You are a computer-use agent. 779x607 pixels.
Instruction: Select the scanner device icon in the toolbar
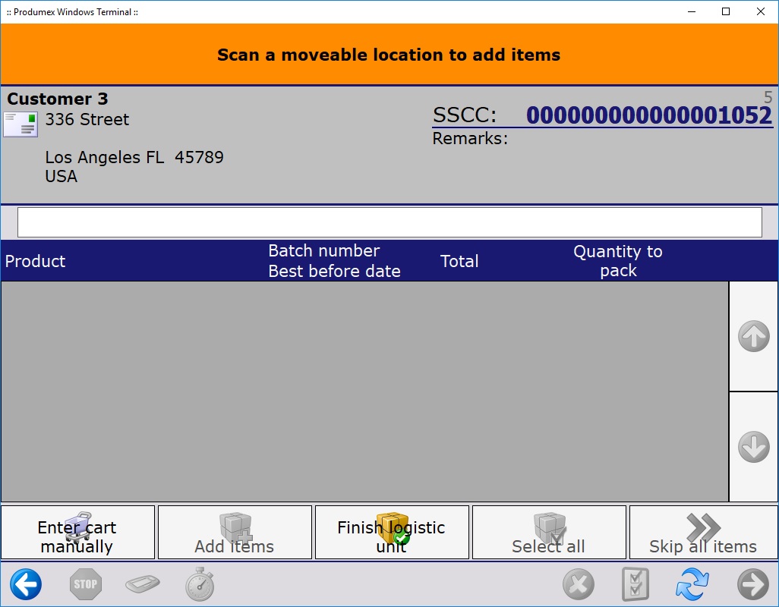(142, 584)
